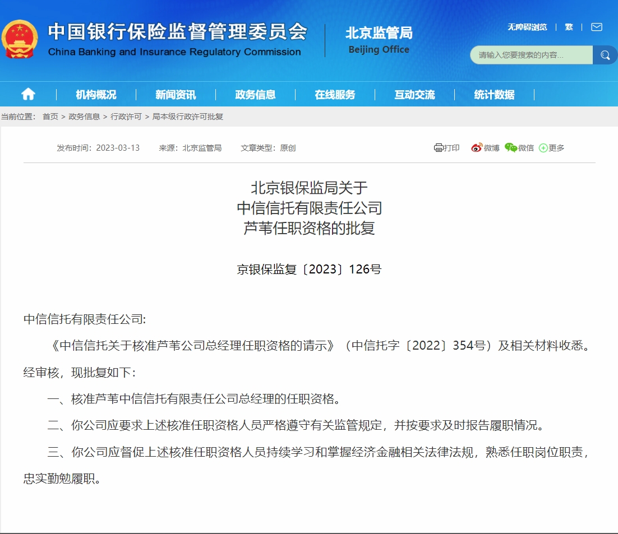Click the green plus more icon
This screenshot has width=618, height=534.
click(x=543, y=148)
